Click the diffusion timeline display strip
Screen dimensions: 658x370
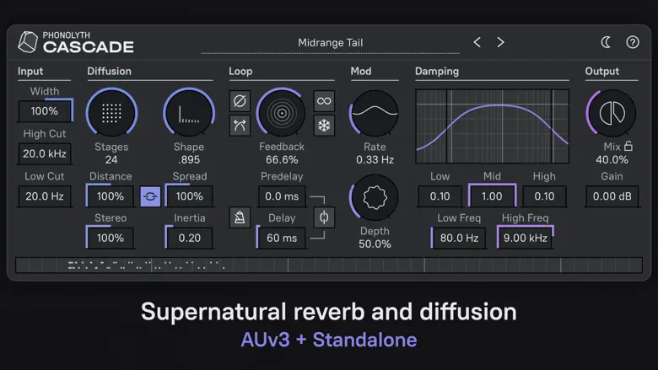click(x=329, y=265)
